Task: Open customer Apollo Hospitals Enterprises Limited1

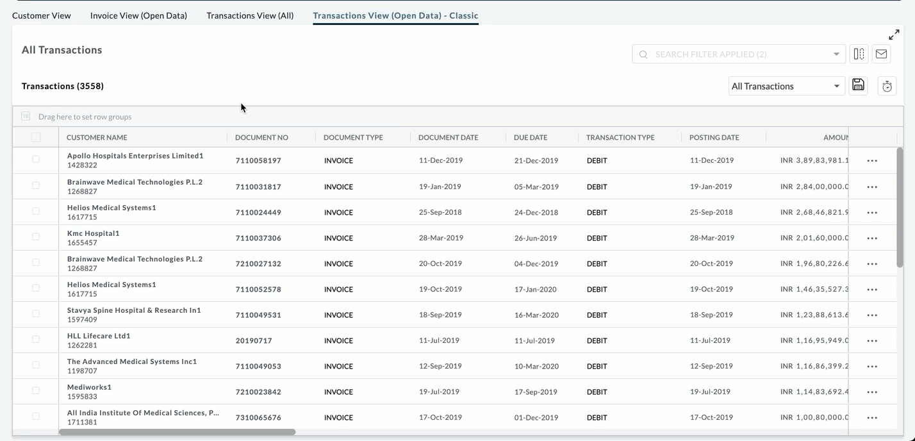Action: (x=135, y=156)
